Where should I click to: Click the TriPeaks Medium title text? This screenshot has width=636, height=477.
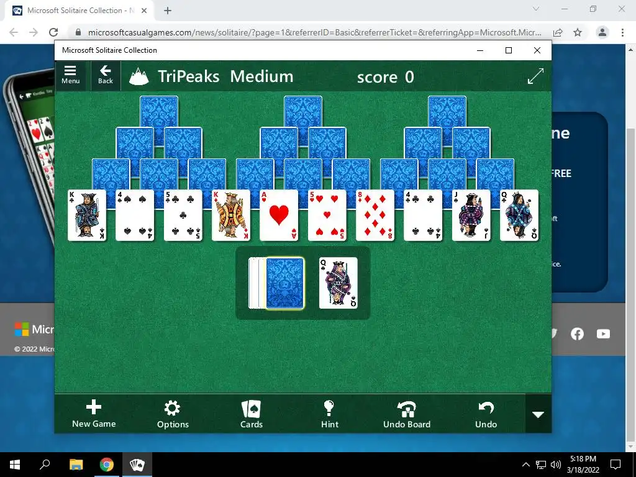pyautogui.click(x=225, y=76)
